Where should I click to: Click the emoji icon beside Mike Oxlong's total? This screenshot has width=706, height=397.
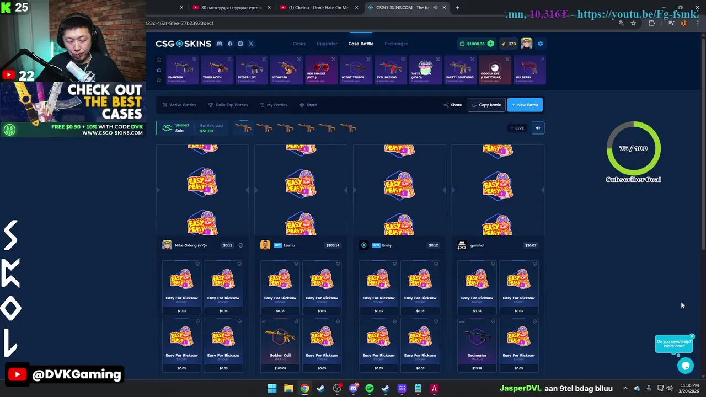point(240,245)
